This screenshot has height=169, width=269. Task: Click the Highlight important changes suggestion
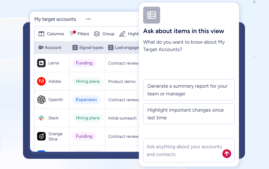(x=189, y=114)
